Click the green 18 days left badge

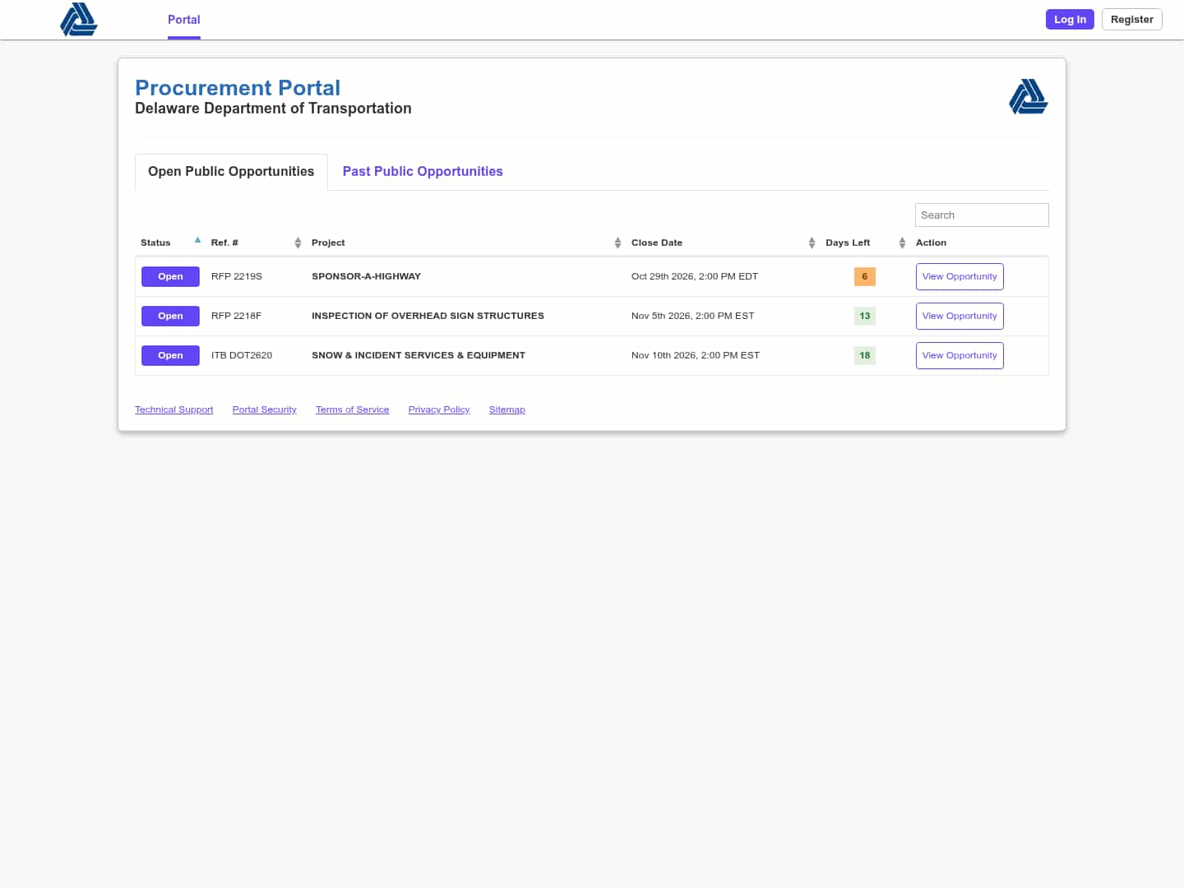coord(865,356)
